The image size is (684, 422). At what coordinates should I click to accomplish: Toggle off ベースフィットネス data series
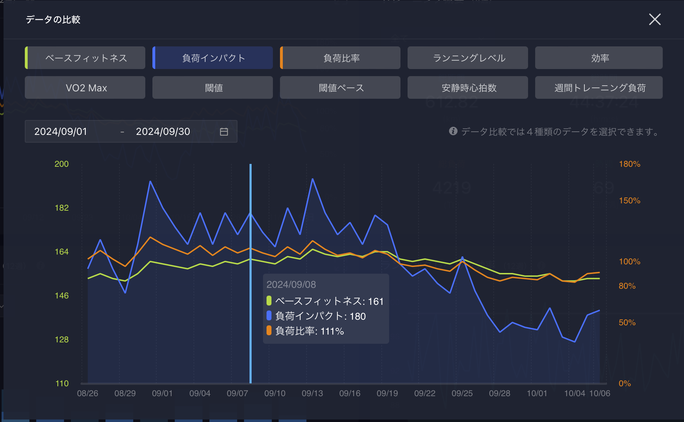tap(85, 58)
